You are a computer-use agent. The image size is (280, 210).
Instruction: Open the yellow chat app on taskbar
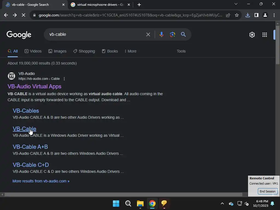tap(164, 203)
